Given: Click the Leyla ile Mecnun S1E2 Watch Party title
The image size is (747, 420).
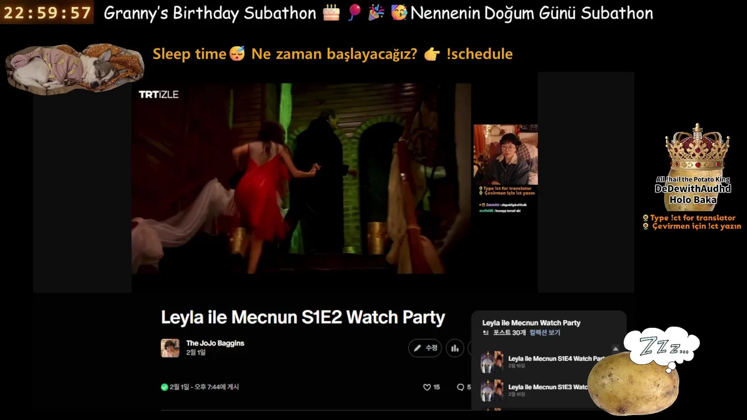Looking at the screenshot, I should pyautogui.click(x=303, y=317).
